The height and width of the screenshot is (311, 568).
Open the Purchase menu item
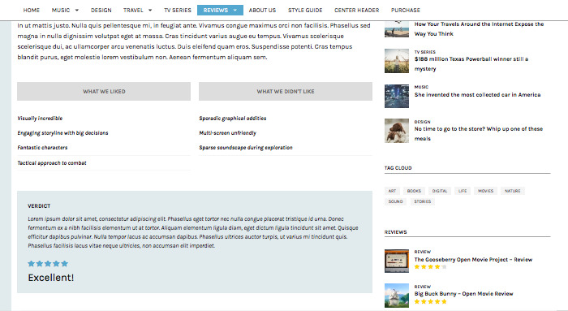point(406,10)
